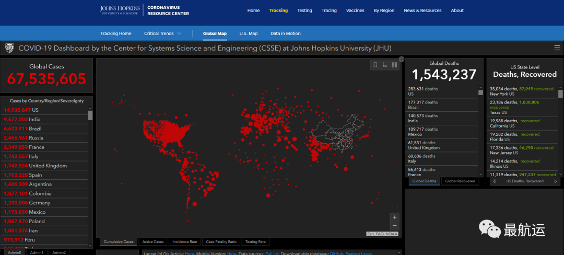Viewport: 564px width, 255px height.
Task: Click Mexico 109,717 deaths entry
Action: coord(442,132)
